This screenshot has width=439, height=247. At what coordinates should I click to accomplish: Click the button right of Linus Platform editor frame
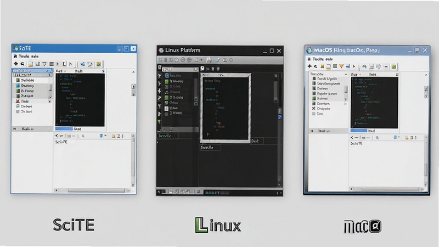(257, 141)
